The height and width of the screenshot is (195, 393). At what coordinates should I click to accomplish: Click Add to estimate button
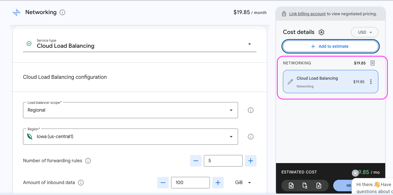click(331, 46)
